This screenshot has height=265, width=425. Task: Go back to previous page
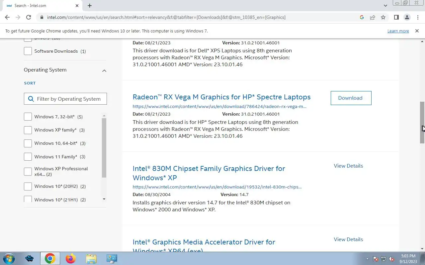(x=7, y=17)
